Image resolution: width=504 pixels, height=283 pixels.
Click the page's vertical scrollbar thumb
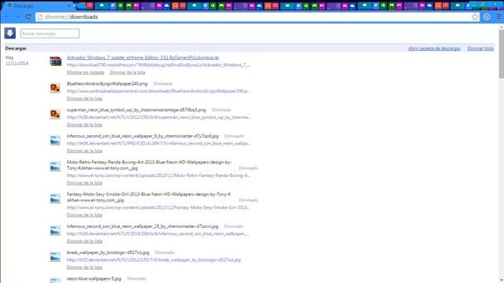pos(501,54)
